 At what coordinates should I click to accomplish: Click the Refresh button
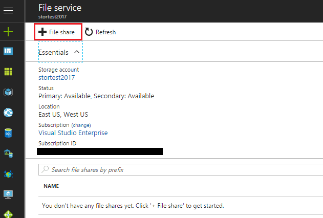(100, 32)
